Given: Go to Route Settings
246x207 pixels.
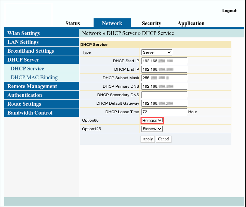Looking at the screenshot, I should pos(42,104).
